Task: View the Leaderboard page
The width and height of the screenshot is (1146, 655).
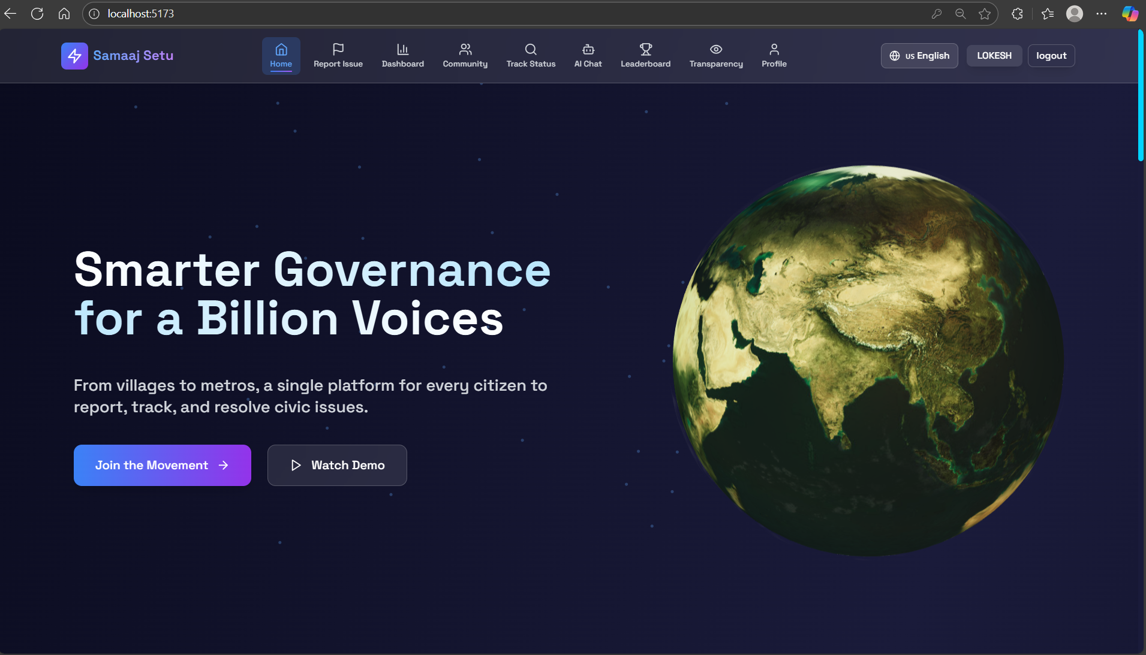Action: tap(646, 56)
